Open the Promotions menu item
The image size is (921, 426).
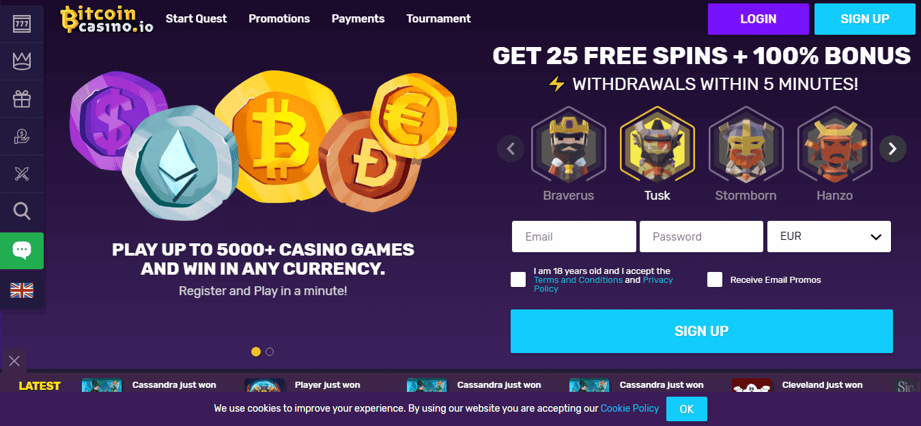279,18
